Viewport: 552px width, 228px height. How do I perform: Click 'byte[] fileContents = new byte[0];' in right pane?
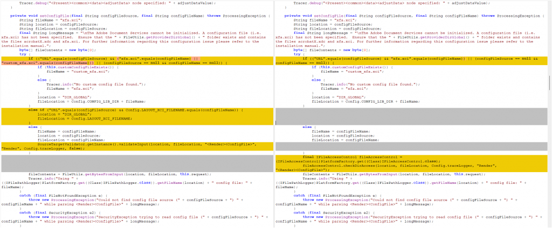332,50
